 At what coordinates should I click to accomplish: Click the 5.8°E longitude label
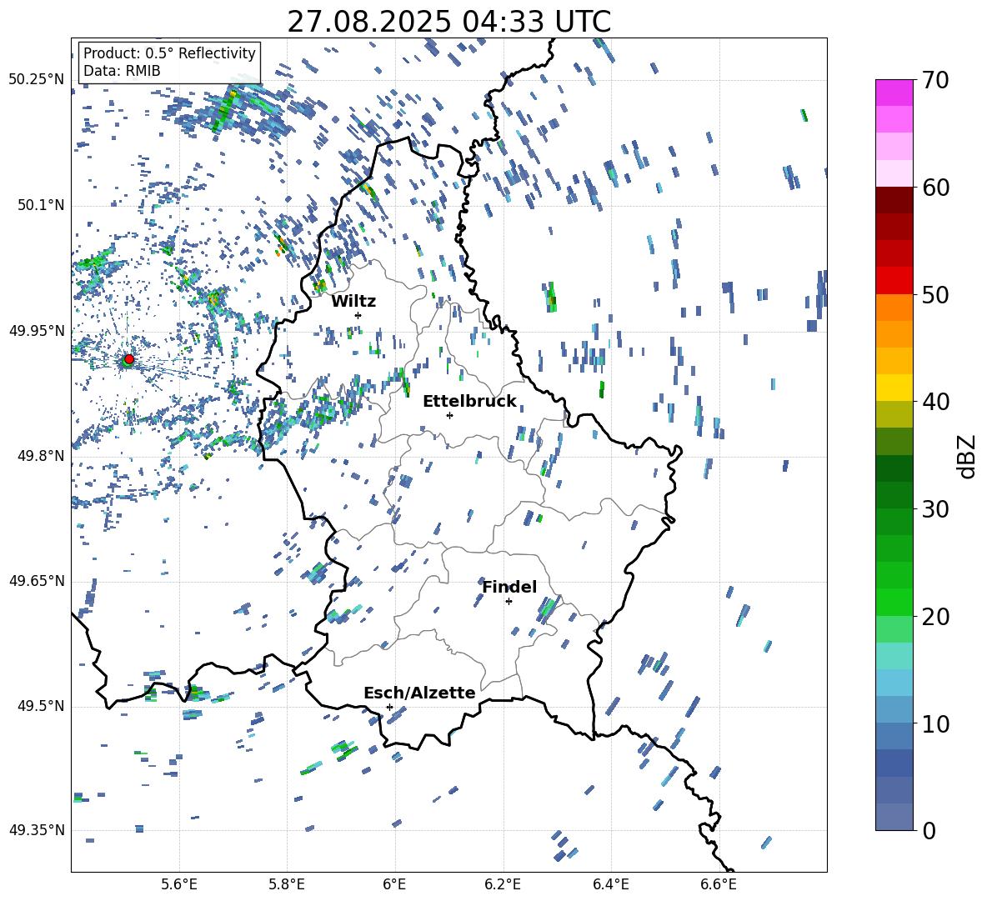287,884
